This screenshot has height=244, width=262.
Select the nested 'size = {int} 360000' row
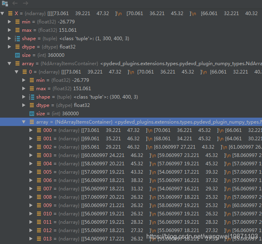coord(131,114)
